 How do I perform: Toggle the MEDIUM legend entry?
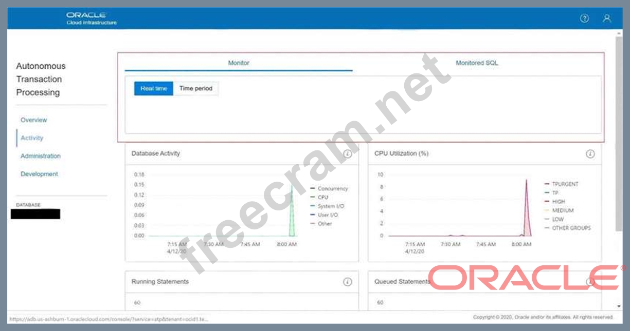[x=559, y=210]
